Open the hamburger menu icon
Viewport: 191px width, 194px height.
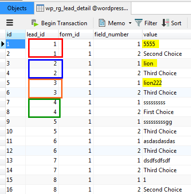(x=10, y=23)
